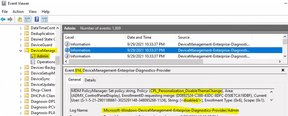The height and width of the screenshot is (116, 288).
Task: Click the Up one level folder icon
Action: click(20, 19)
